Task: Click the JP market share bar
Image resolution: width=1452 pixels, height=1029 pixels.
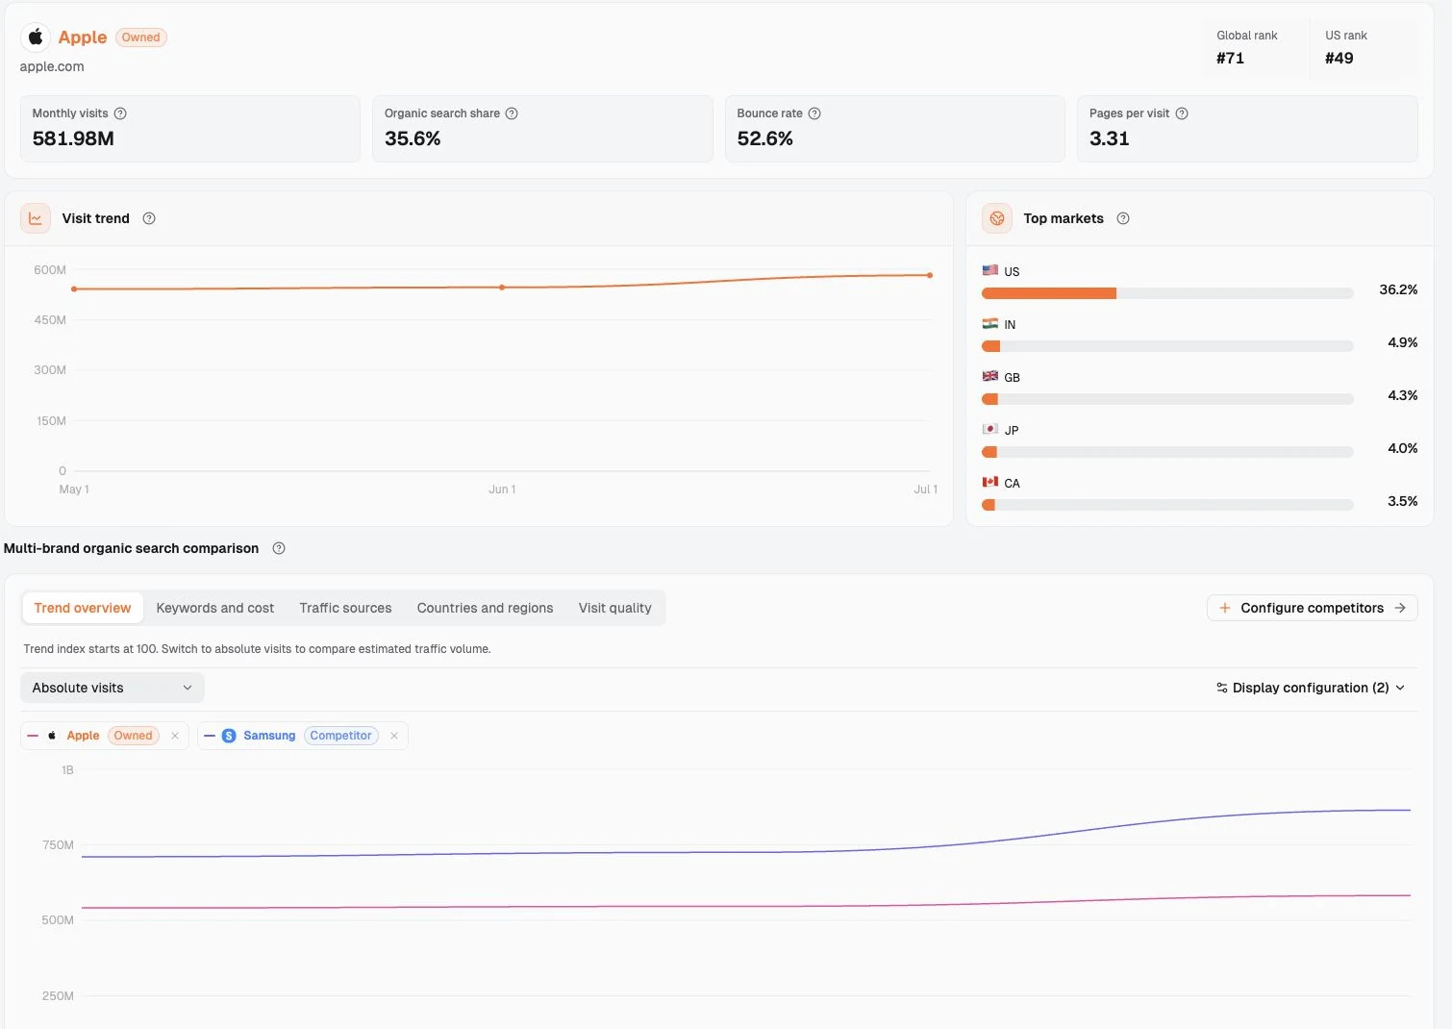Action: point(1167,452)
